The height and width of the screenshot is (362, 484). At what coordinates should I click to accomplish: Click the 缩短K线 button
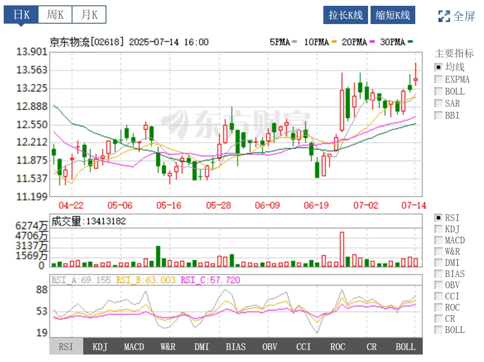[392, 15]
